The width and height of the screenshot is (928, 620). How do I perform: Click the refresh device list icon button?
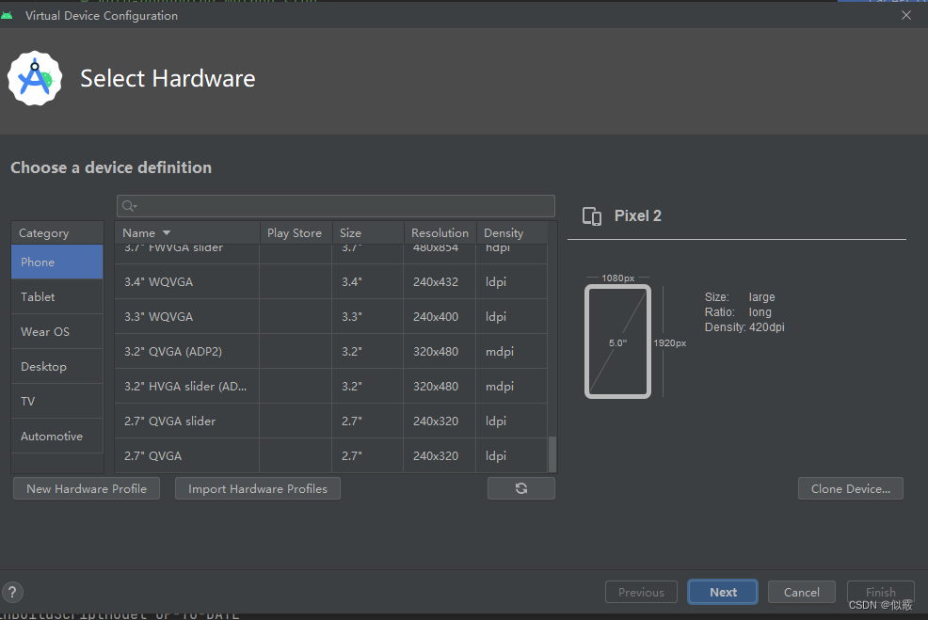(x=520, y=488)
